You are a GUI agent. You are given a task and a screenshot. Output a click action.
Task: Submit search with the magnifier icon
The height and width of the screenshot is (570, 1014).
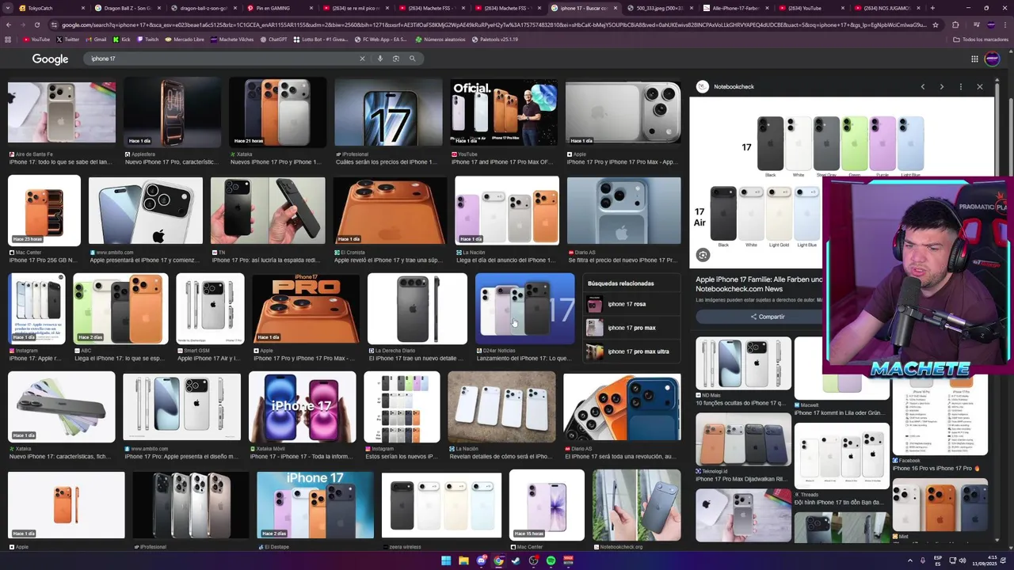click(x=412, y=59)
